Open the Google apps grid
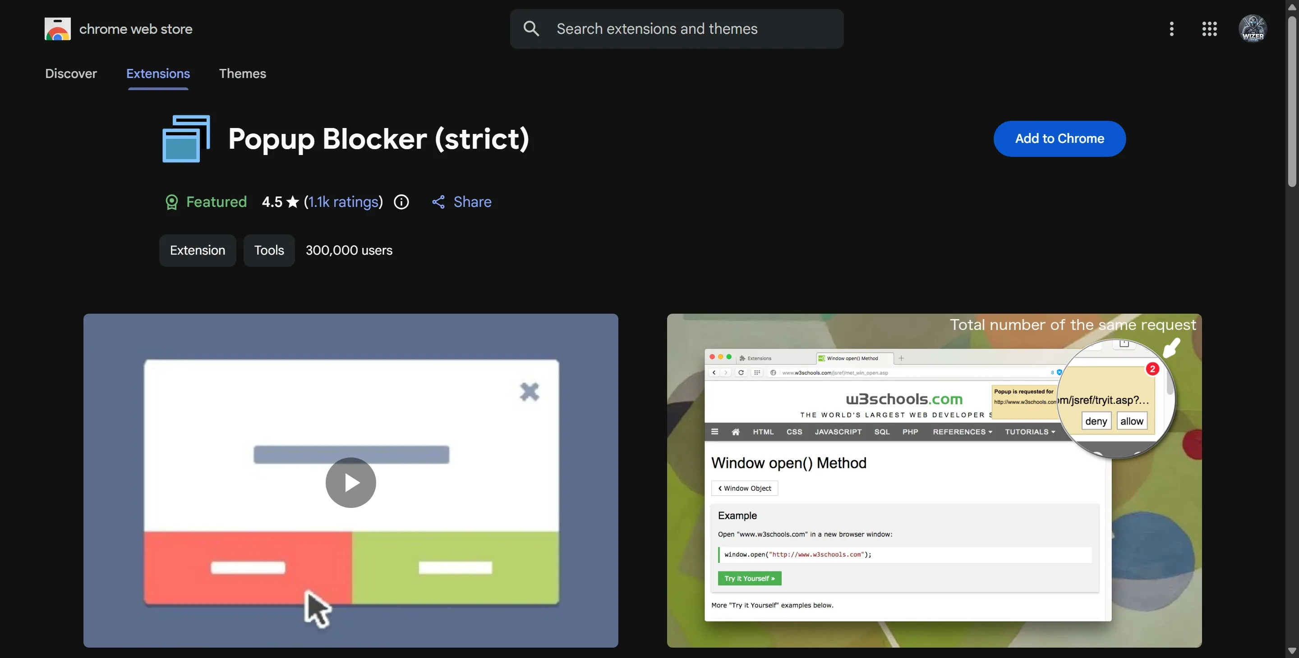This screenshot has width=1299, height=658. tap(1209, 29)
